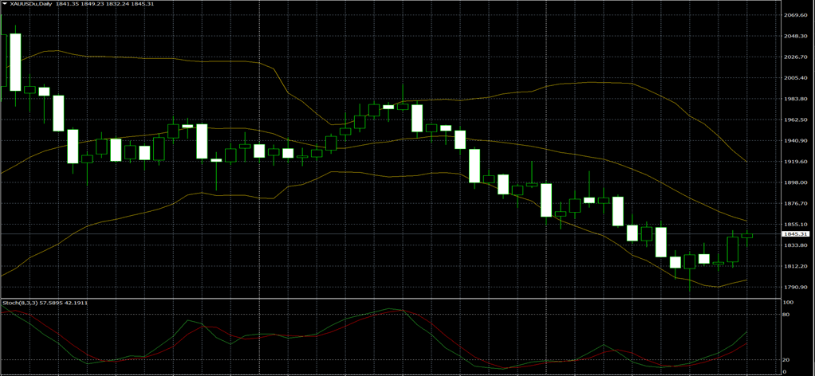Select the rightmost latest candlestick
This screenshot has height=376, width=815.
point(747,234)
